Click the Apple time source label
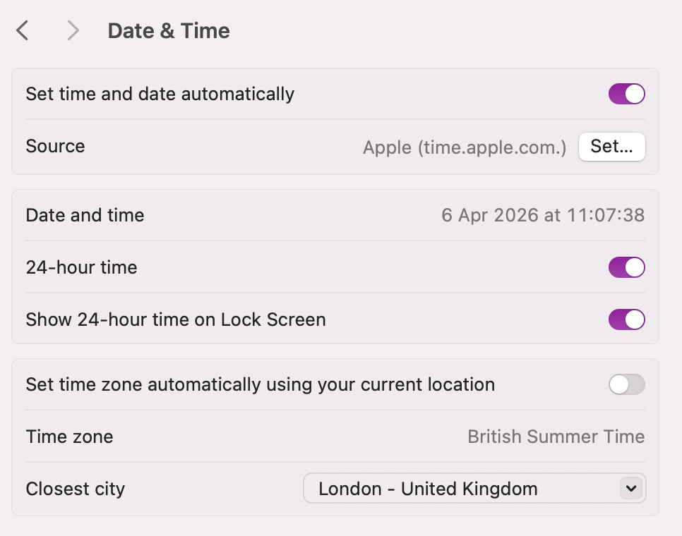 pyautogui.click(x=462, y=147)
